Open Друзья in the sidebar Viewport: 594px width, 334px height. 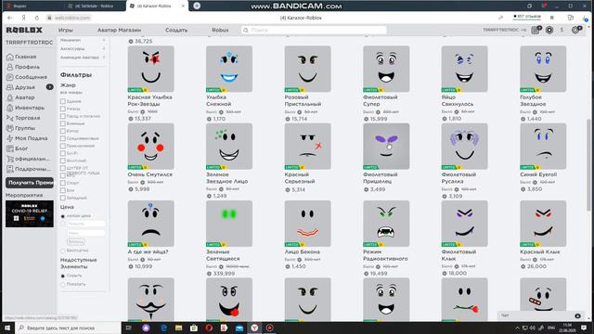pos(20,87)
